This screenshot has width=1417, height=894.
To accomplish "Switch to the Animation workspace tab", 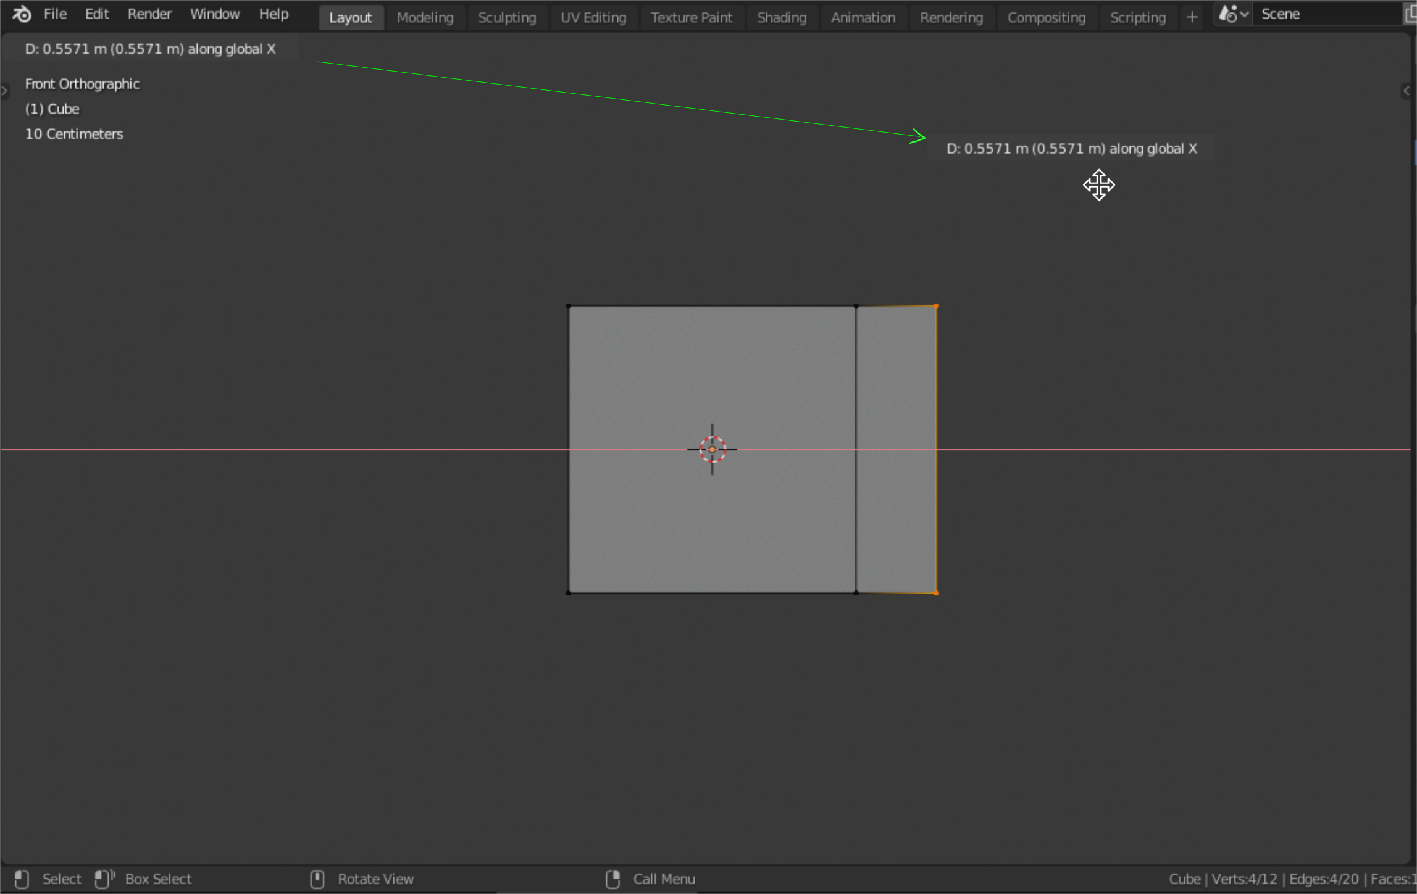I will pyautogui.click(x=863, y=17).
